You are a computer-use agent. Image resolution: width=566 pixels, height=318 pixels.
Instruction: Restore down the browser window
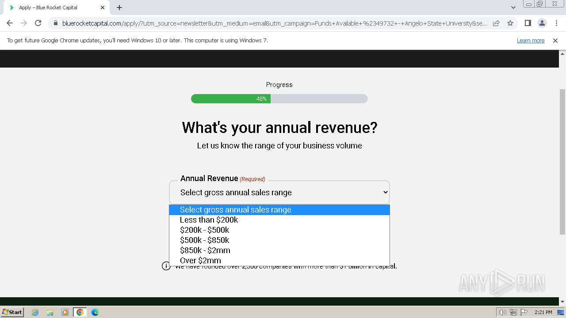click(x=540, y=4)
